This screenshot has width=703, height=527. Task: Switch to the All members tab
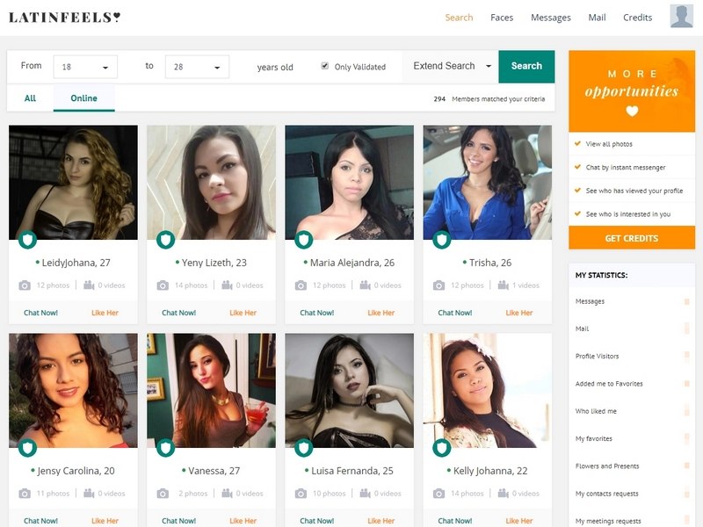pos(30,98)
